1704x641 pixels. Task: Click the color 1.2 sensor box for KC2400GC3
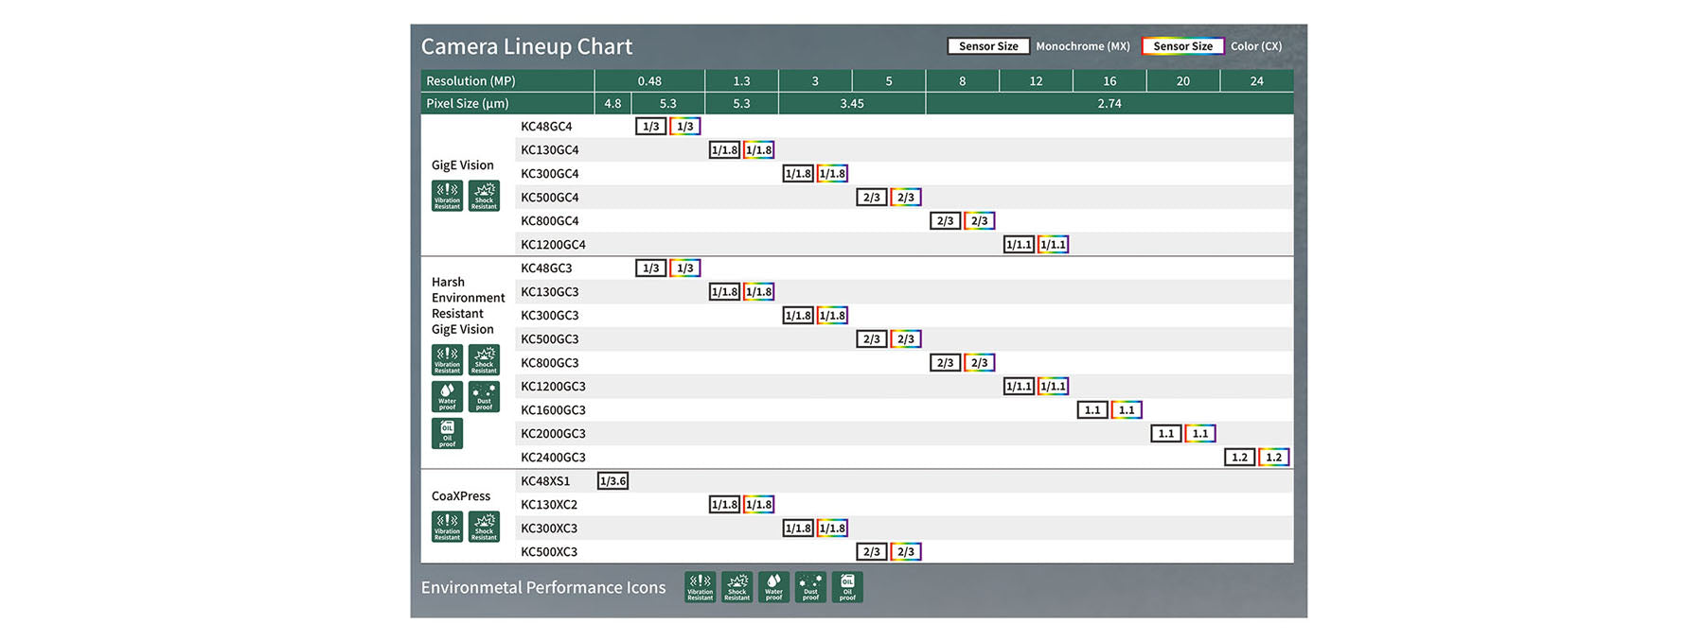pos(1273,458)
